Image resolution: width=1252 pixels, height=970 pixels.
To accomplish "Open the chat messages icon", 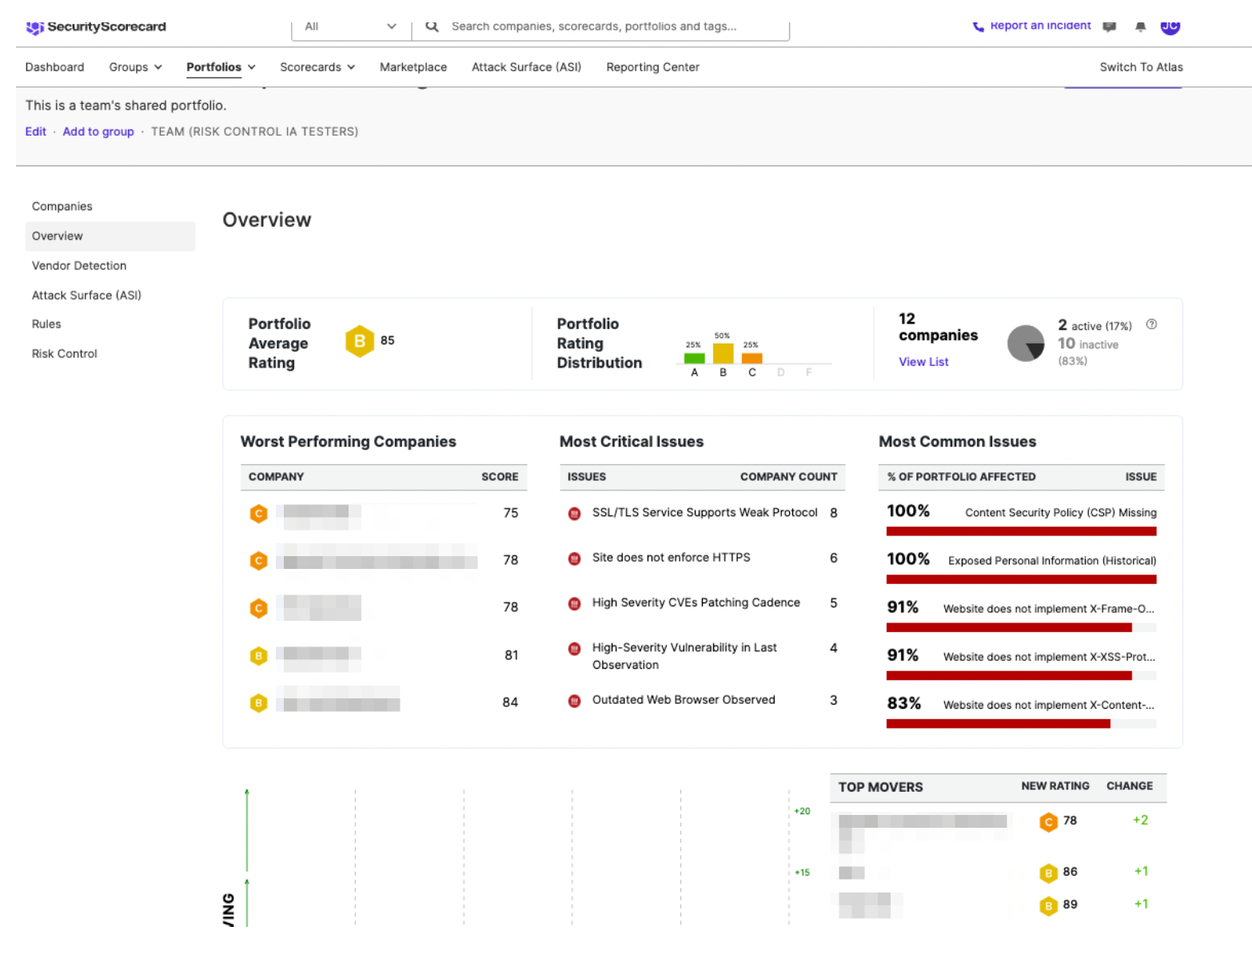I will 1109,26.
